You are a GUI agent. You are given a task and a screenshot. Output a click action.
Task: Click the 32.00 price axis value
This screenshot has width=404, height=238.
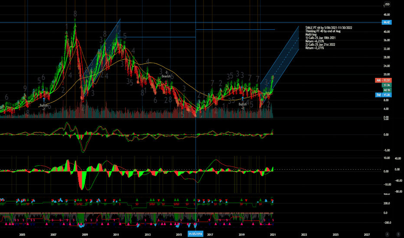387,49
